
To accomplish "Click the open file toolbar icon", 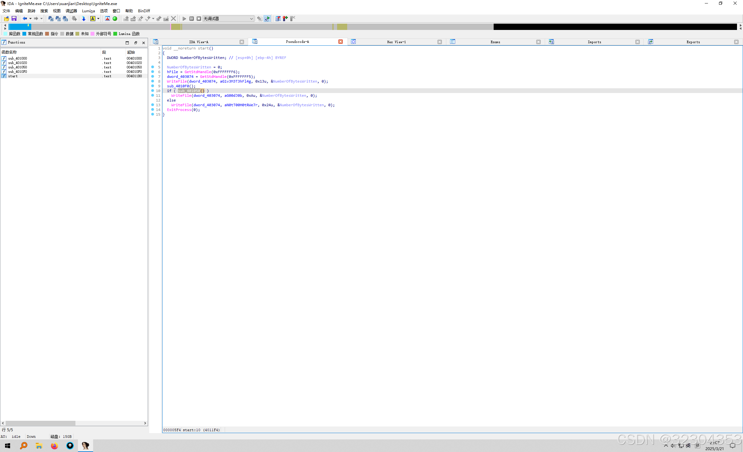I will coord(6,19).
